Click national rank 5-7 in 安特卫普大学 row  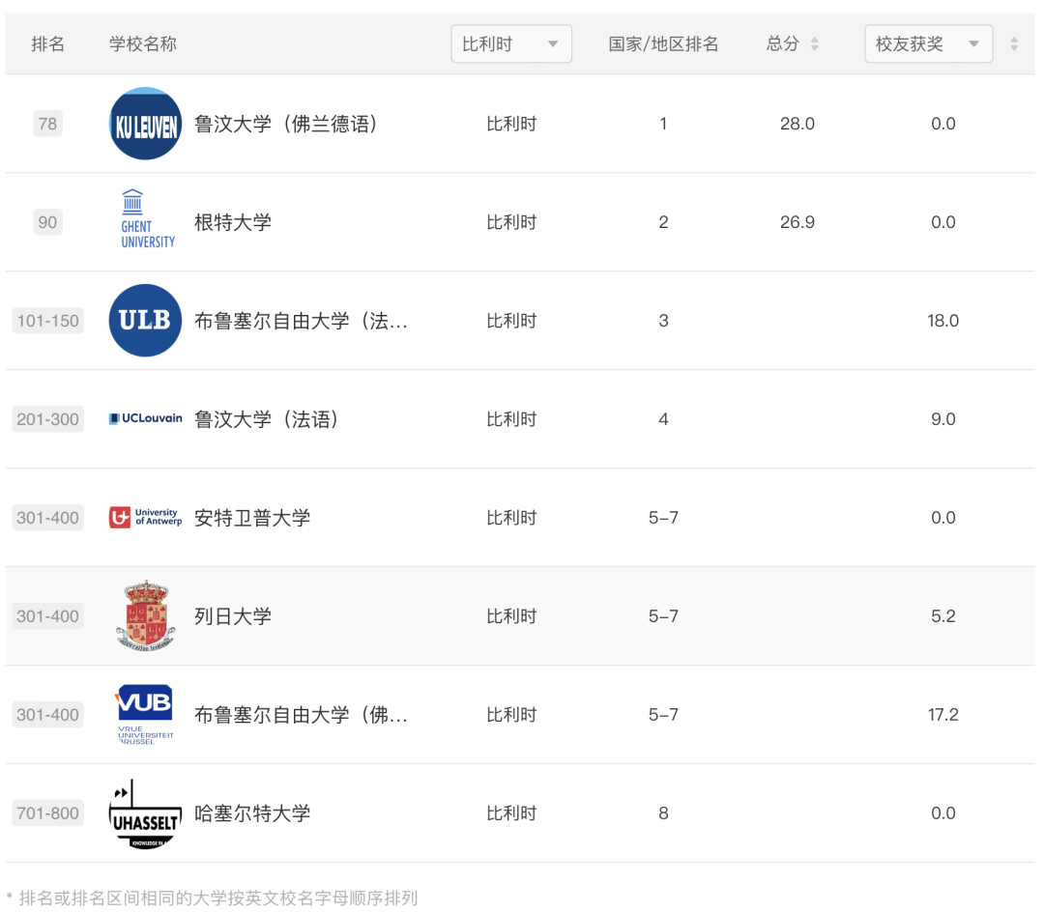point(663,518)
